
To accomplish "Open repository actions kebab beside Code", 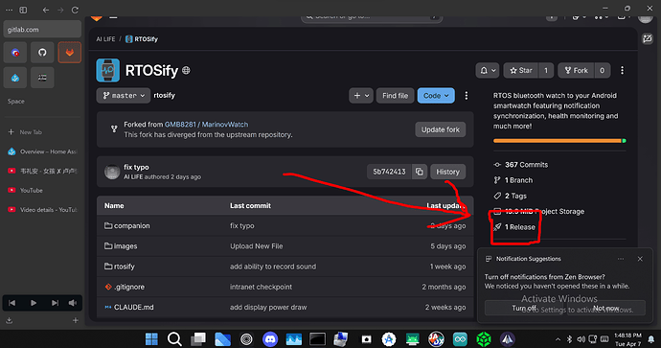I will pyautogui.click(x=467, y=96).
